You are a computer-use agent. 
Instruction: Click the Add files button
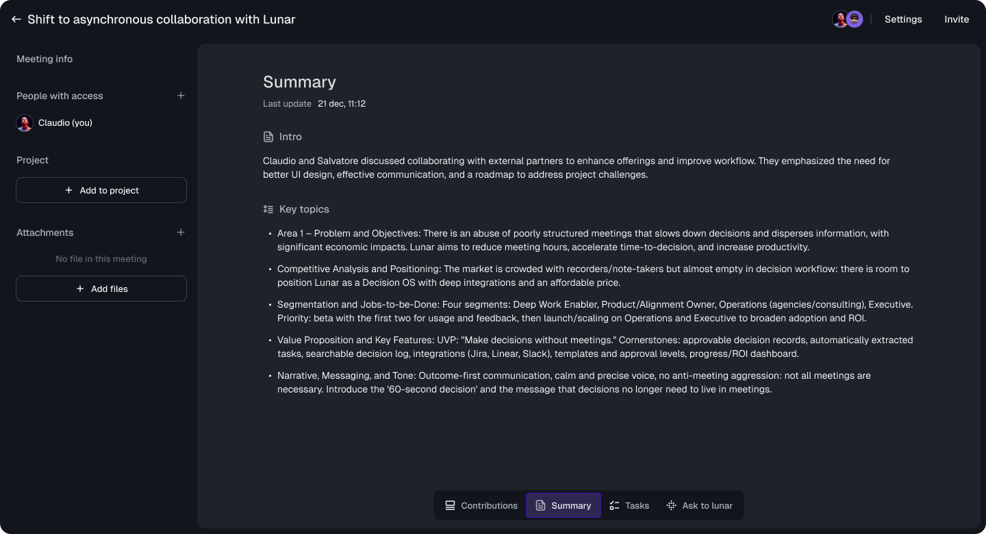(101, 289)
